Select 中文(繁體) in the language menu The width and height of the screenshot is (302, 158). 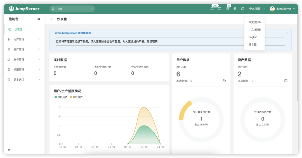[x=254, y=30]
